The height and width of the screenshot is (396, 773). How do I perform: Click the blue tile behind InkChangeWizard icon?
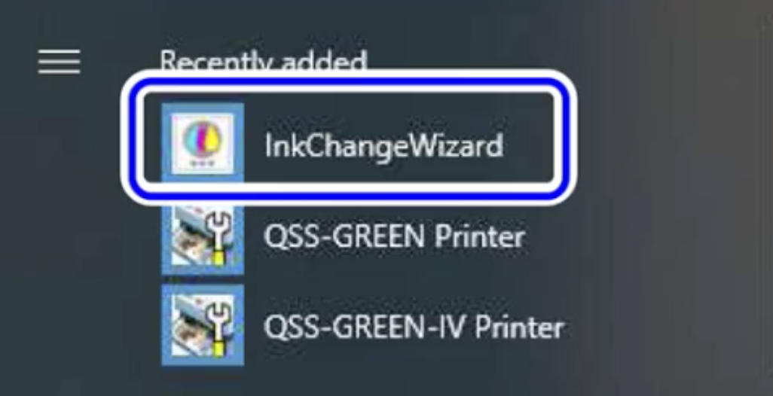tap(203, 142)
